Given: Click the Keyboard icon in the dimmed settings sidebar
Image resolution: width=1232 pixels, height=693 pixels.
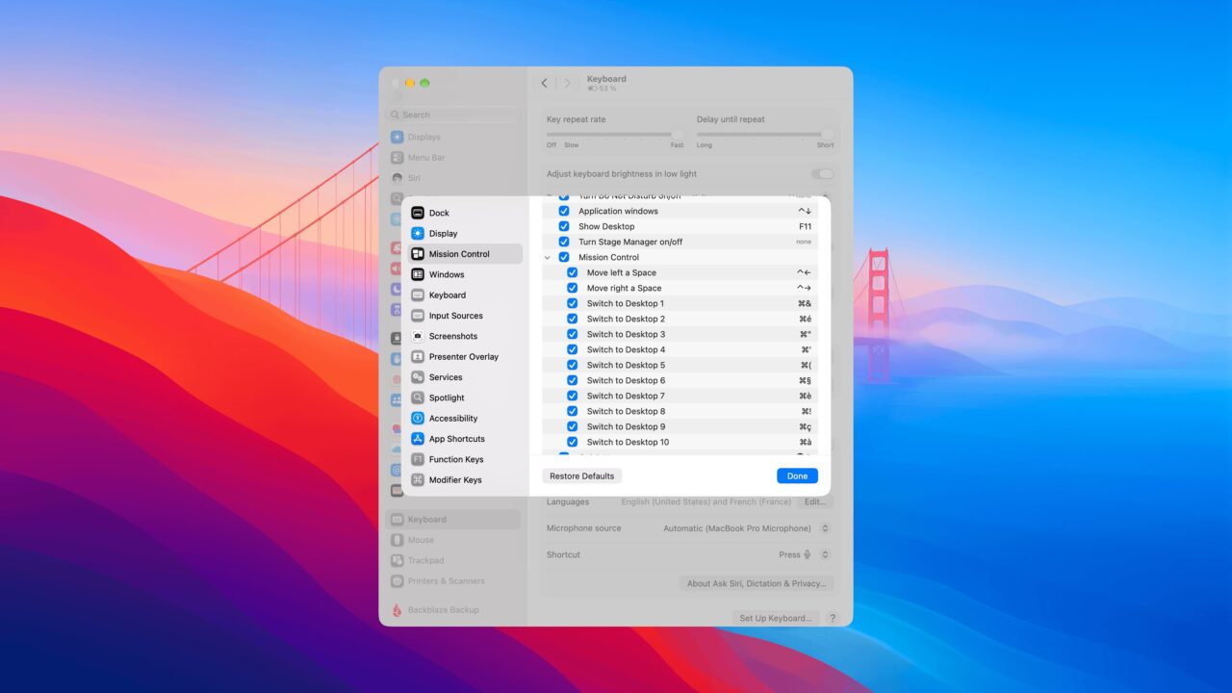Looking at the screenshot, I should (x=398, y=520).
